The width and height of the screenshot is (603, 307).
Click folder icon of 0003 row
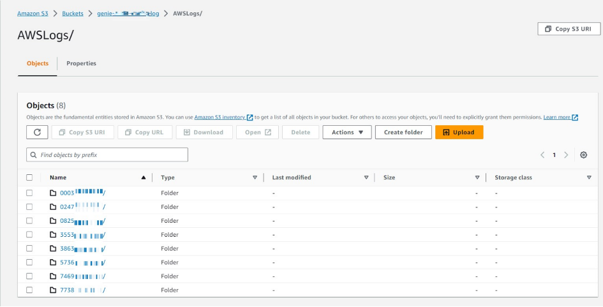point(53,193)
